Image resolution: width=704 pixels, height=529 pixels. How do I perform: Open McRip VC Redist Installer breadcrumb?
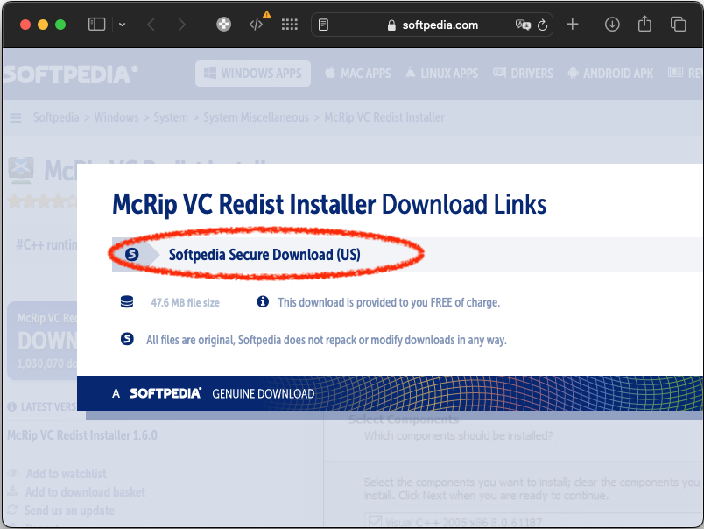coord(384,117)
